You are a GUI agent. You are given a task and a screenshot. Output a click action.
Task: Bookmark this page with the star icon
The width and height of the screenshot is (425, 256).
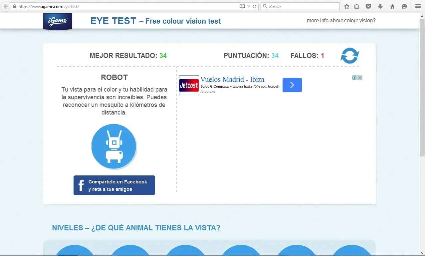(x=347, y=6)
